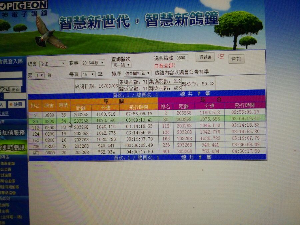Click the captcha entry field beside the colon
This screenshot has height=225, width=300.
15,96
